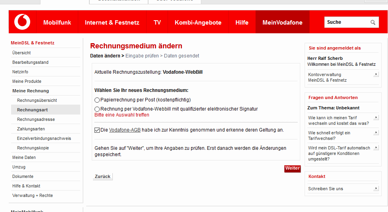Open Wie schnell erfolgt ein Tarifwechsel
388x212 pixels.
click(329, 136)
